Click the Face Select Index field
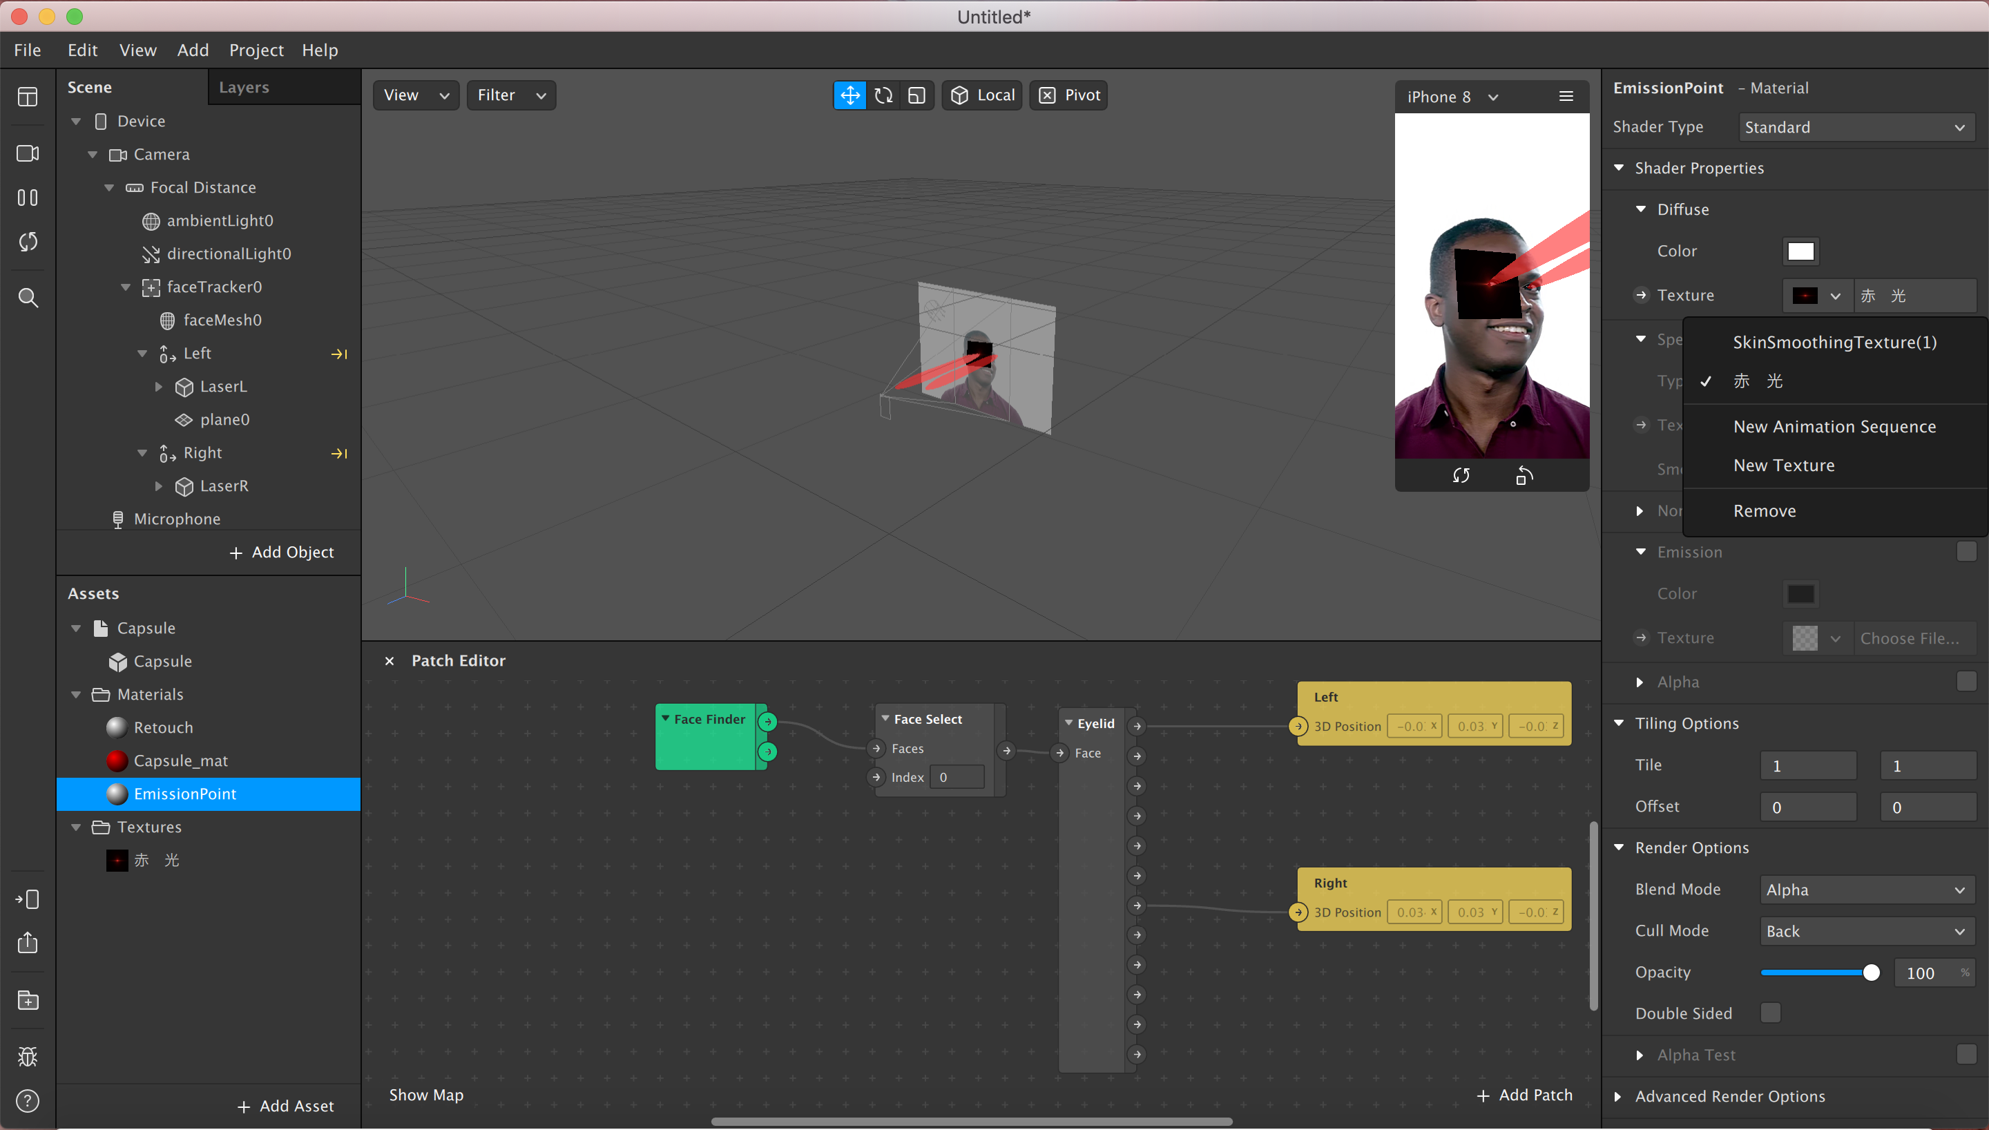The image size is (1989, 1130). pyautogui.click(x=957, y=778)
